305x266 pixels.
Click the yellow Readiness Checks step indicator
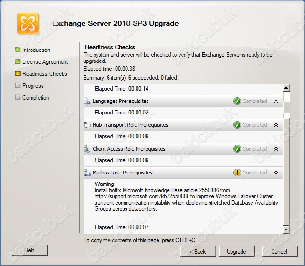click(x=18, y=73)
